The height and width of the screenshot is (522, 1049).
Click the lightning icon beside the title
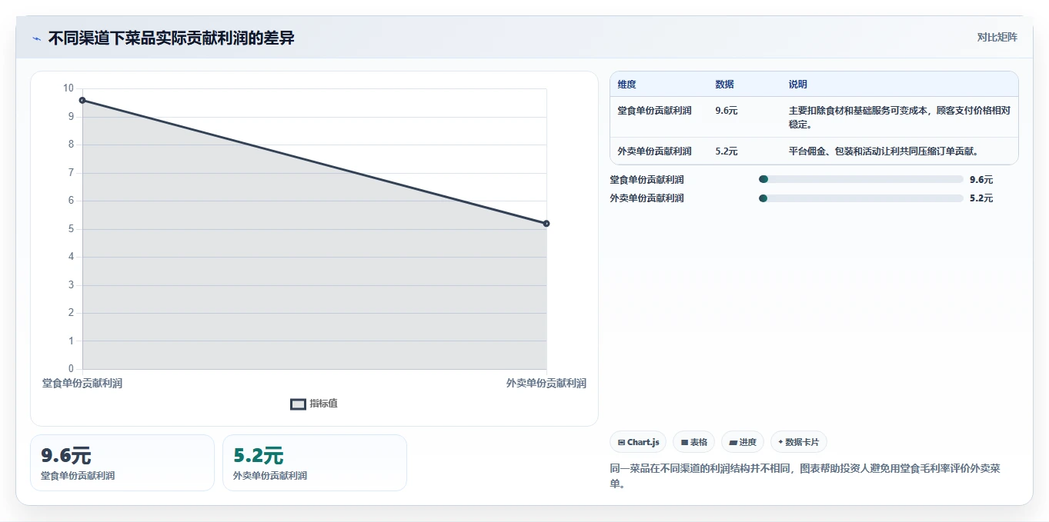click(37, 38)
